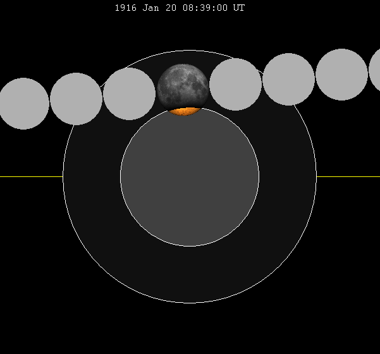Choose the seventh Moon disc from the left
This screenshot has height=354, width=380.
[341, 75]
